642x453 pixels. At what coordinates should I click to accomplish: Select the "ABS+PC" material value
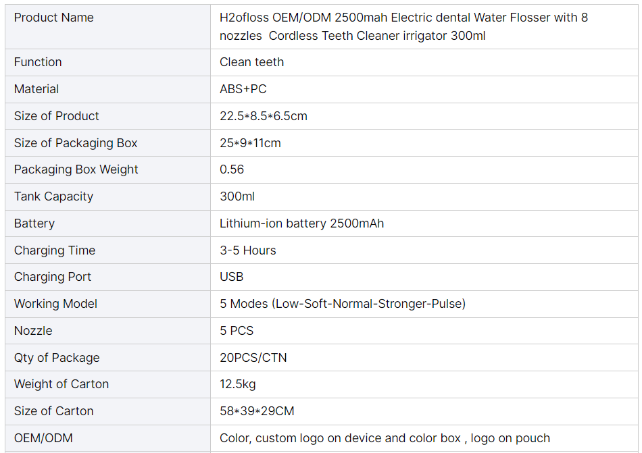[x=243, y=89]
